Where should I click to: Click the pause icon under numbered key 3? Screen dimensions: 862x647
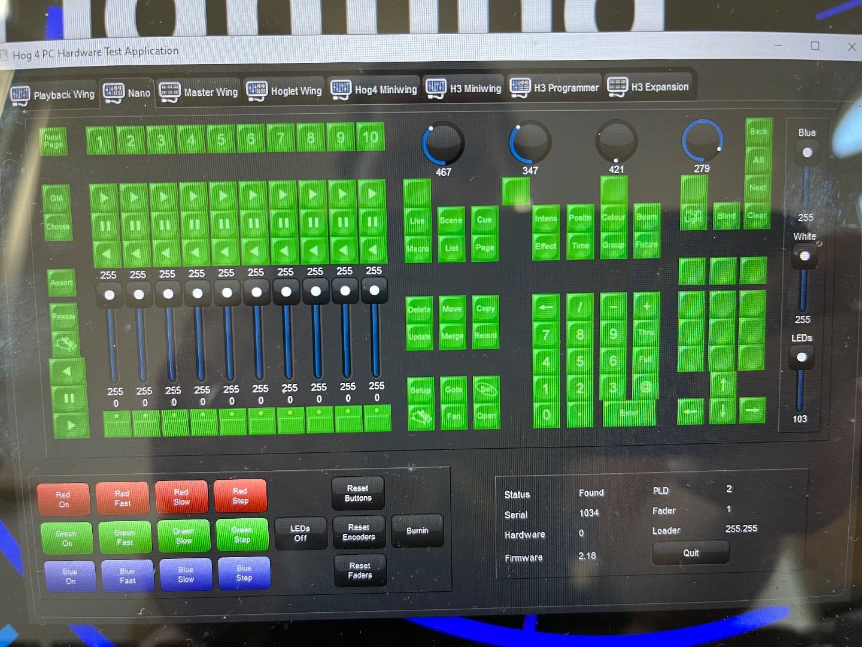pyautogui.click(x=165, y=225)
